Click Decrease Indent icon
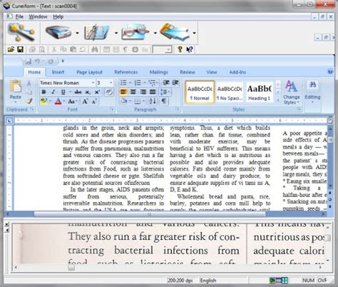 point(166,83)
